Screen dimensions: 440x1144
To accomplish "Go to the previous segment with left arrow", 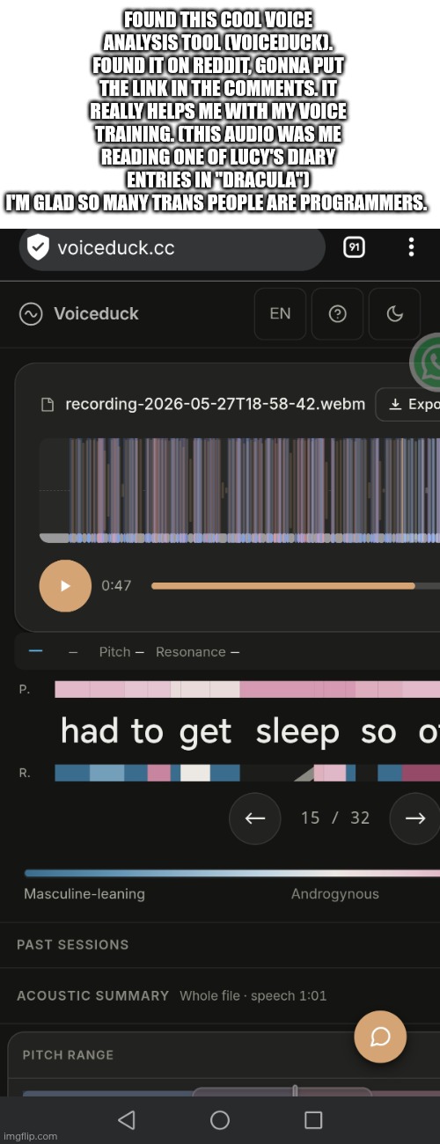I will 255,818.
